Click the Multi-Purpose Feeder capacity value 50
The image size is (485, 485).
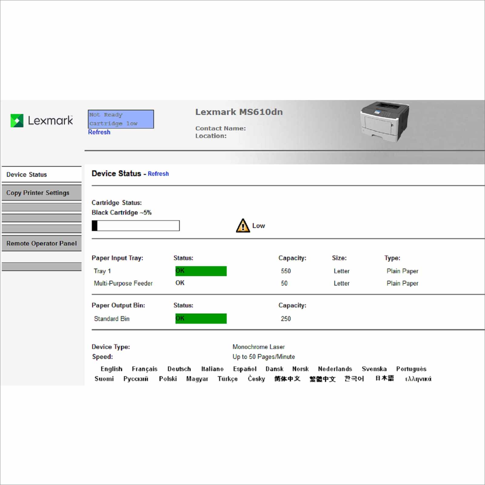point(284,283)
